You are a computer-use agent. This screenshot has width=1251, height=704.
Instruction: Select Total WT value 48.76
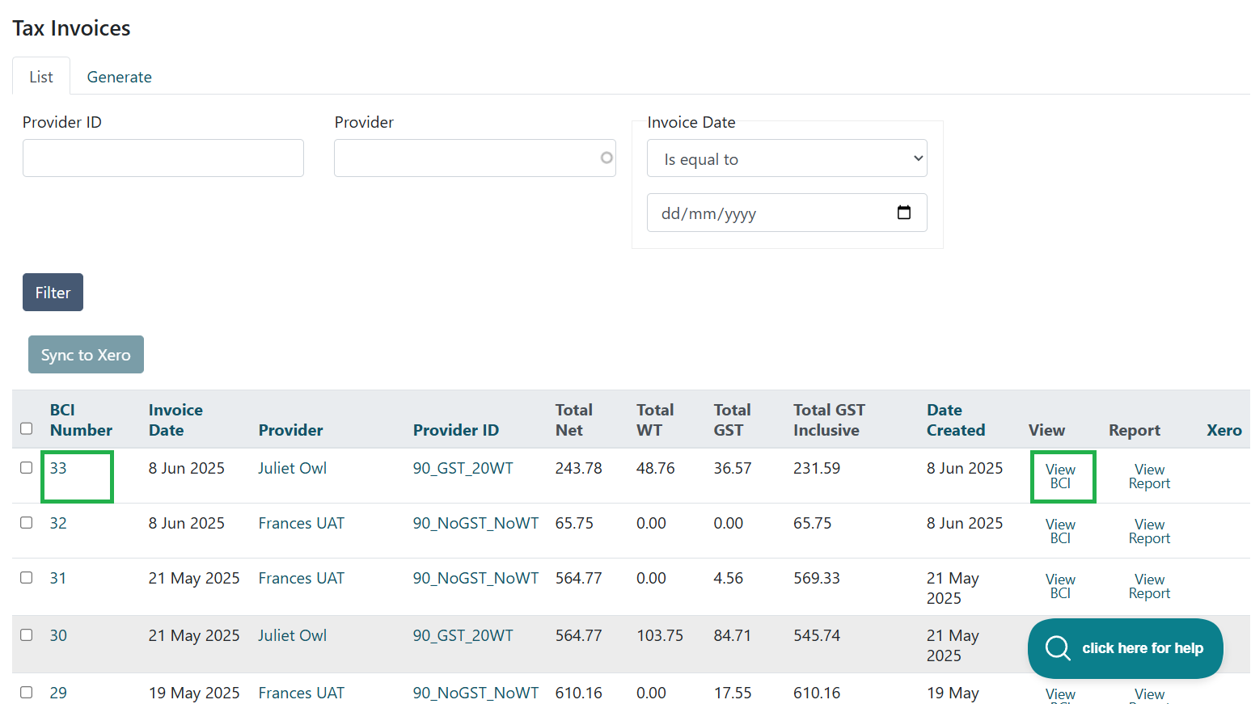pyautogui.click(x=655, y=468)
